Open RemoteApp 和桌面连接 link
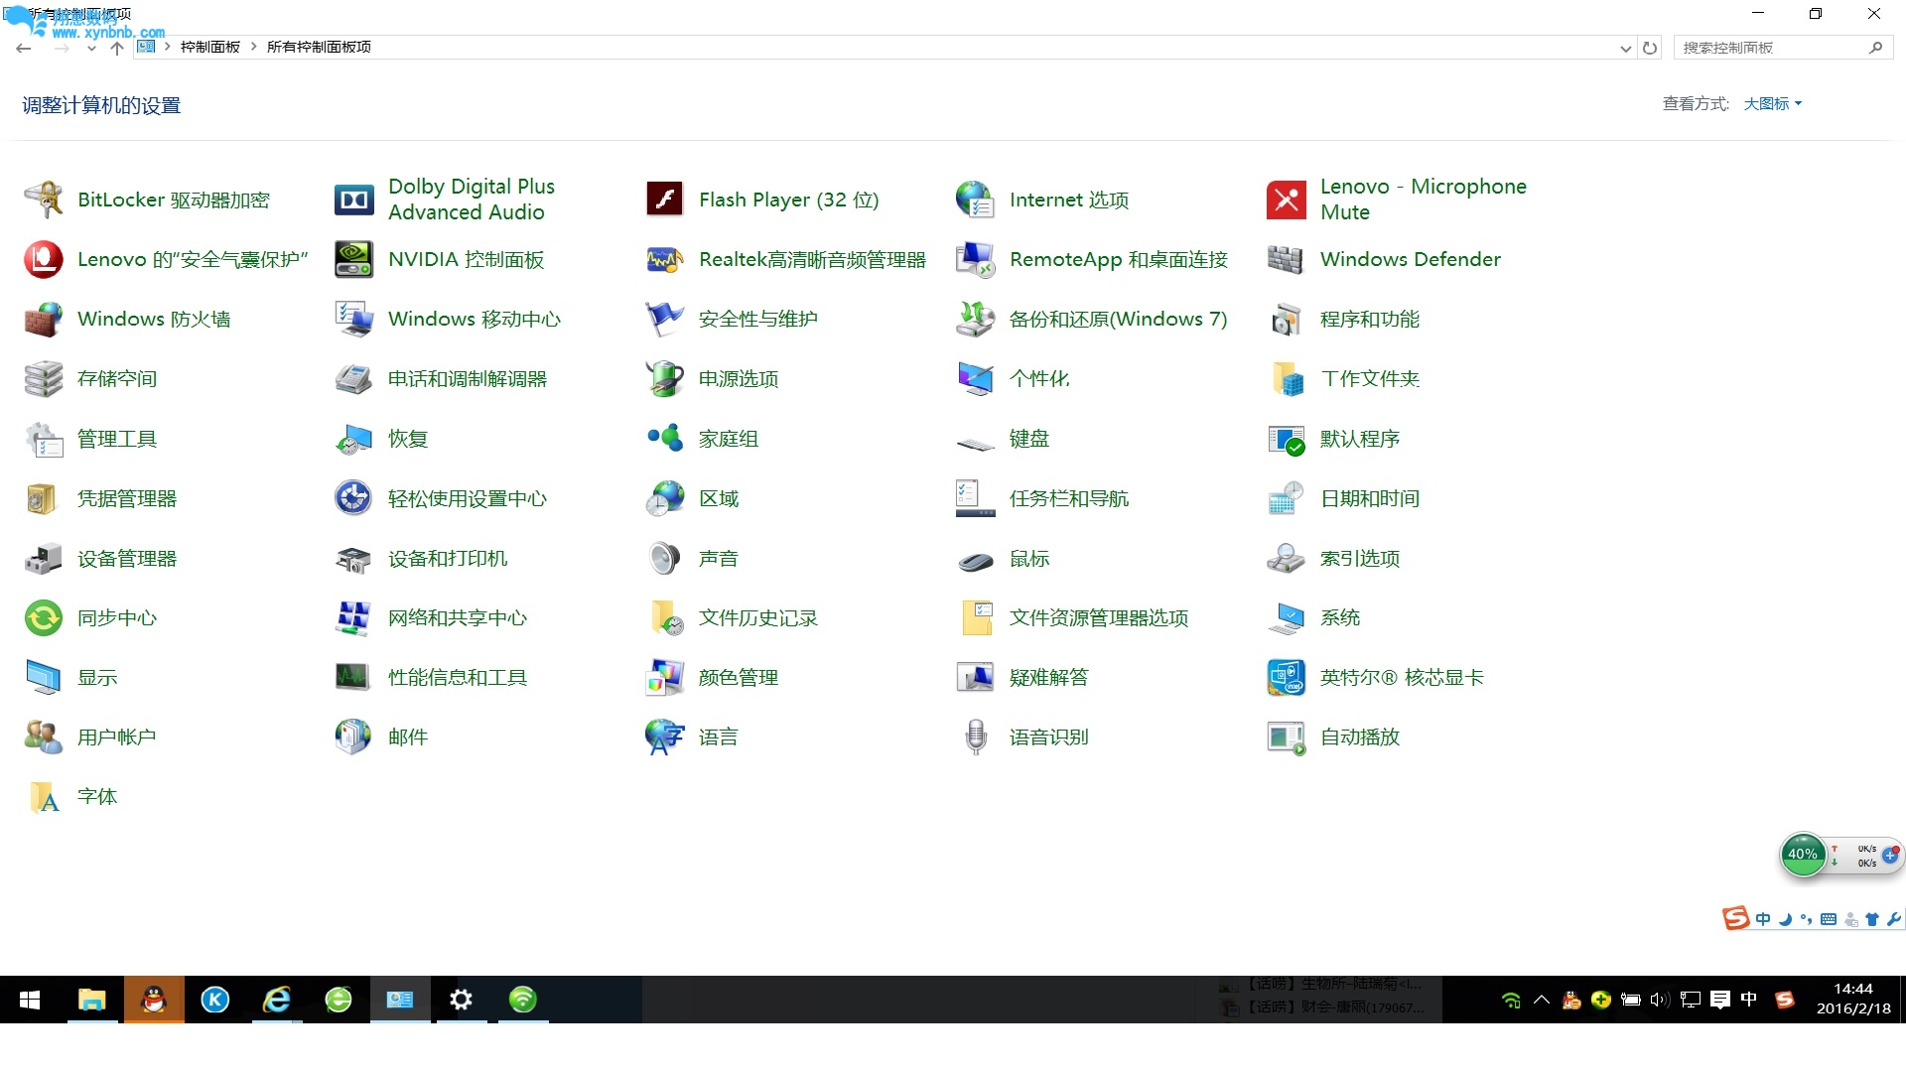Viewport: 1906px width, 1072px height. point(1119,259)
